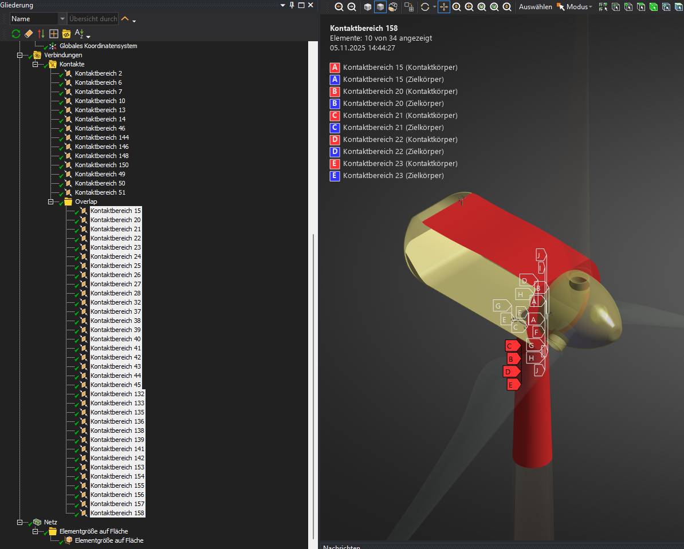
Task: Select the Pan tool in viewport toolbar
Action: 444,7
